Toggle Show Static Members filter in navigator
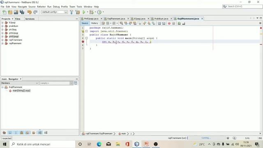The height and width of the screenshot is (148, 263). coord(16,132)
